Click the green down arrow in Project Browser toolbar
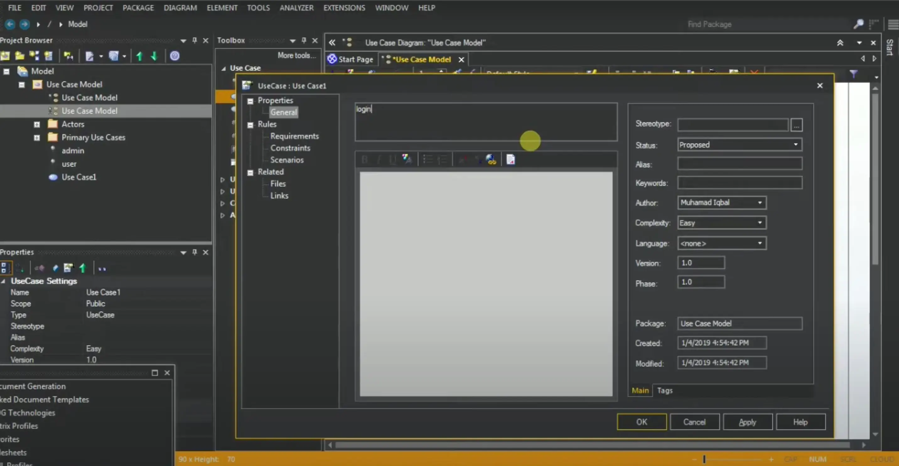The image size is (899, 466). click(x=154, y=56)
